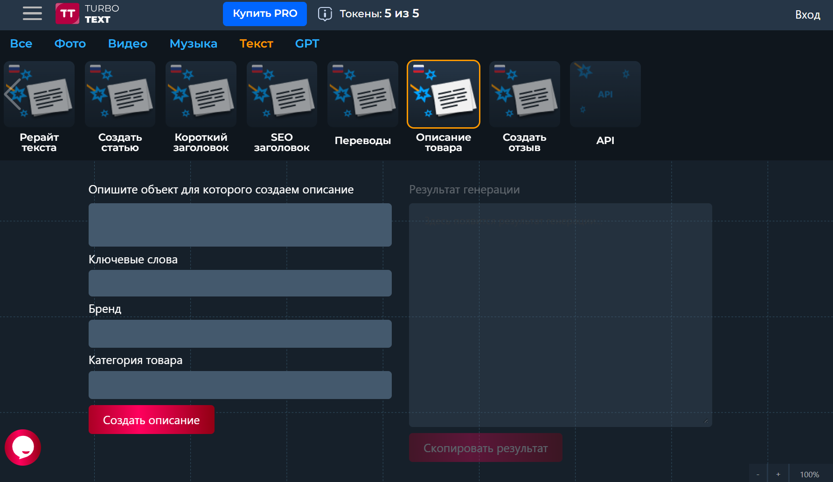Image resolution: width=833 pixels, height=482 pixels.
Task: Click the tokens info icon
Action: click(x=325, y=14)
